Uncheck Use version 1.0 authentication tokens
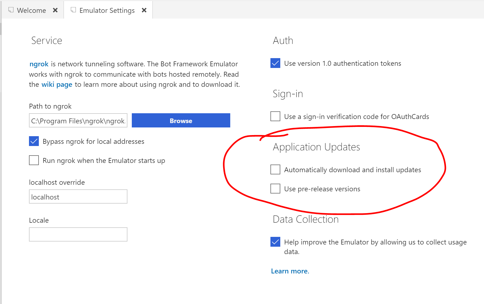This screenshot has height=304, width=484. (275, 63)
